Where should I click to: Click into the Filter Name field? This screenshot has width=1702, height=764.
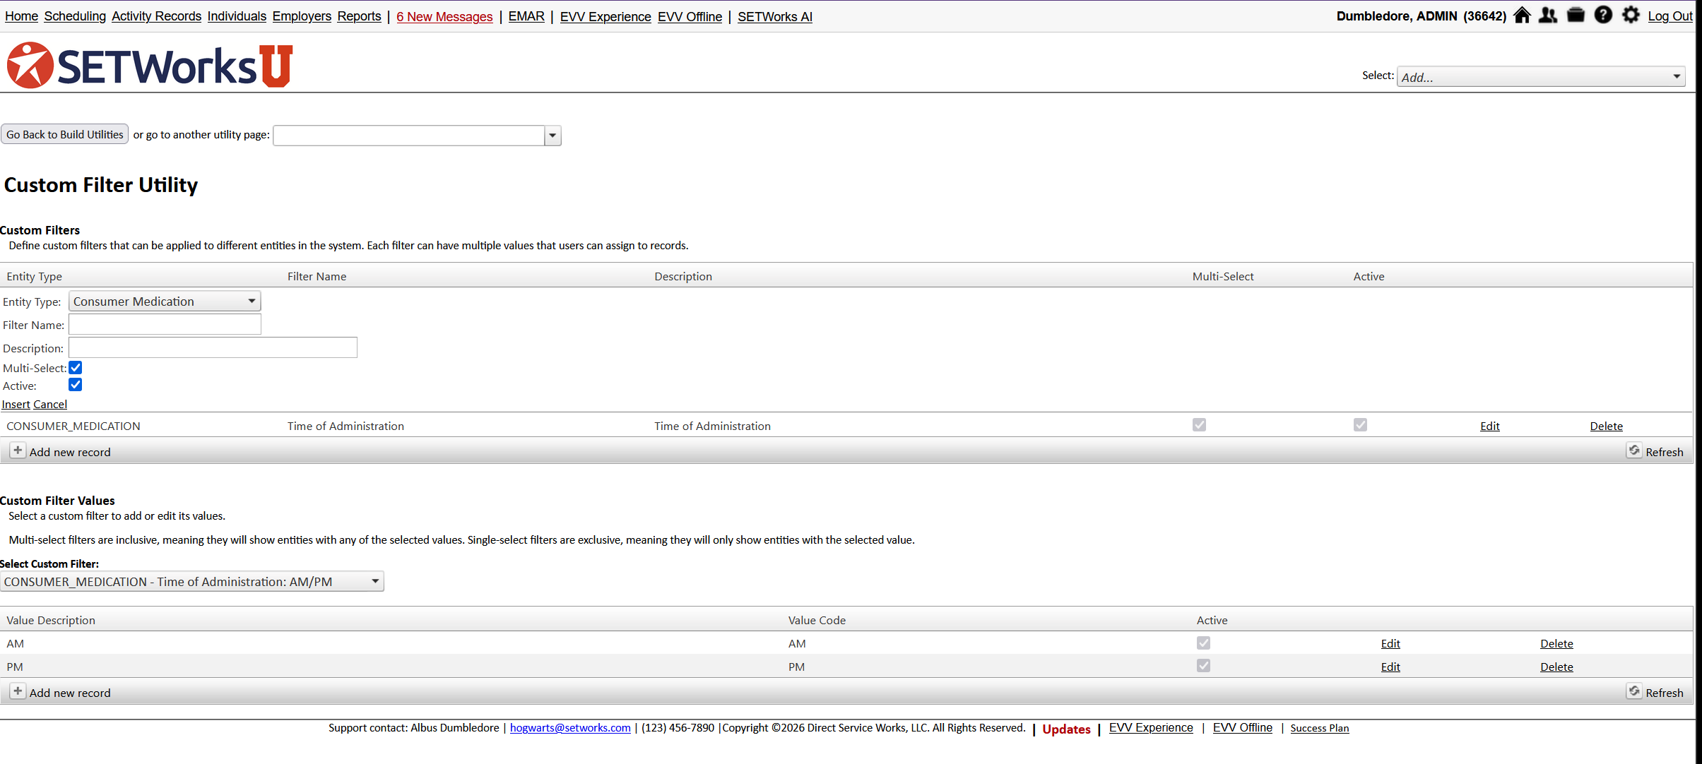point(165,325)
